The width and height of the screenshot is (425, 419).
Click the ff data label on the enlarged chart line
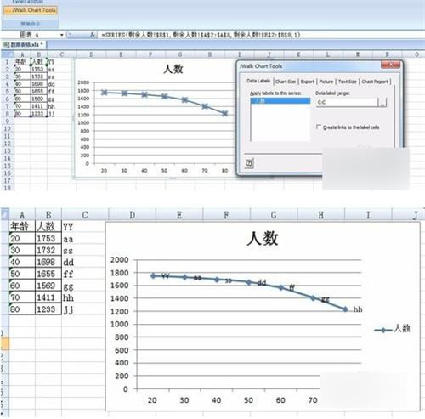tap(292, 288)
